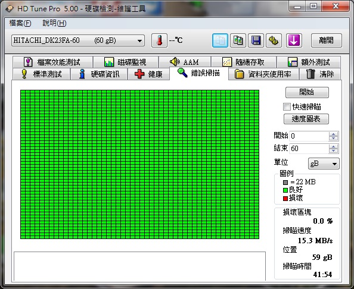Expand the HITACHI_DK23FA-60 drive dropdown
This screenshot has height=289, width=354.
[x=78, y=40]
